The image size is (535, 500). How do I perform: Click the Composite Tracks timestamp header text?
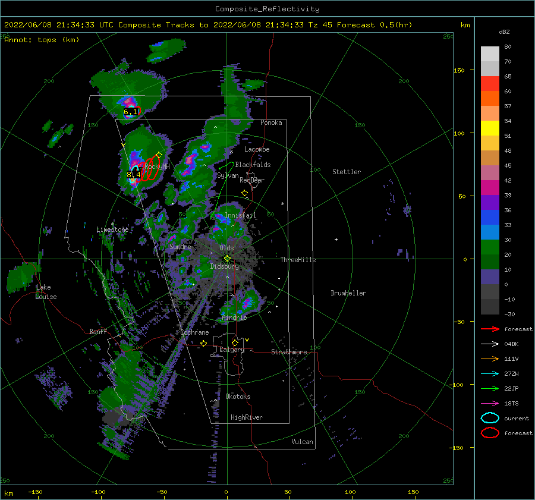(208, 25)
